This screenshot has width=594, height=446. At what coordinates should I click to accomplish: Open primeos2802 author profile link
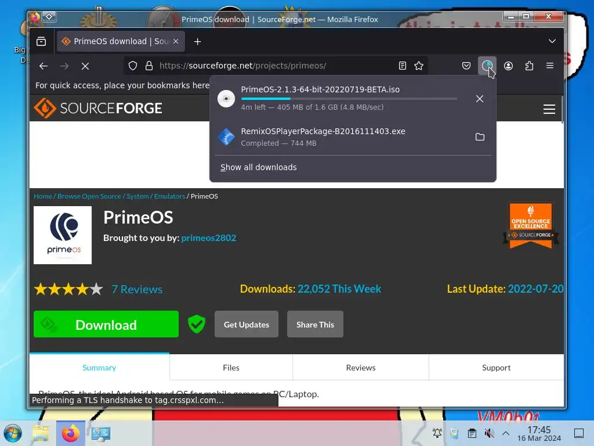209,238
